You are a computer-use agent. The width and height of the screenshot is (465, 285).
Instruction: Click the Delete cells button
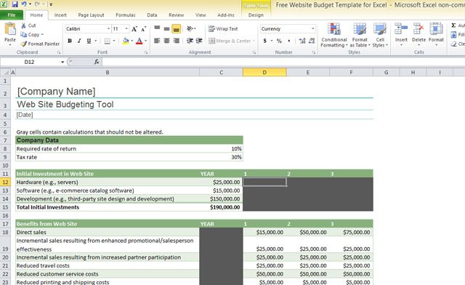click(418, 34)
